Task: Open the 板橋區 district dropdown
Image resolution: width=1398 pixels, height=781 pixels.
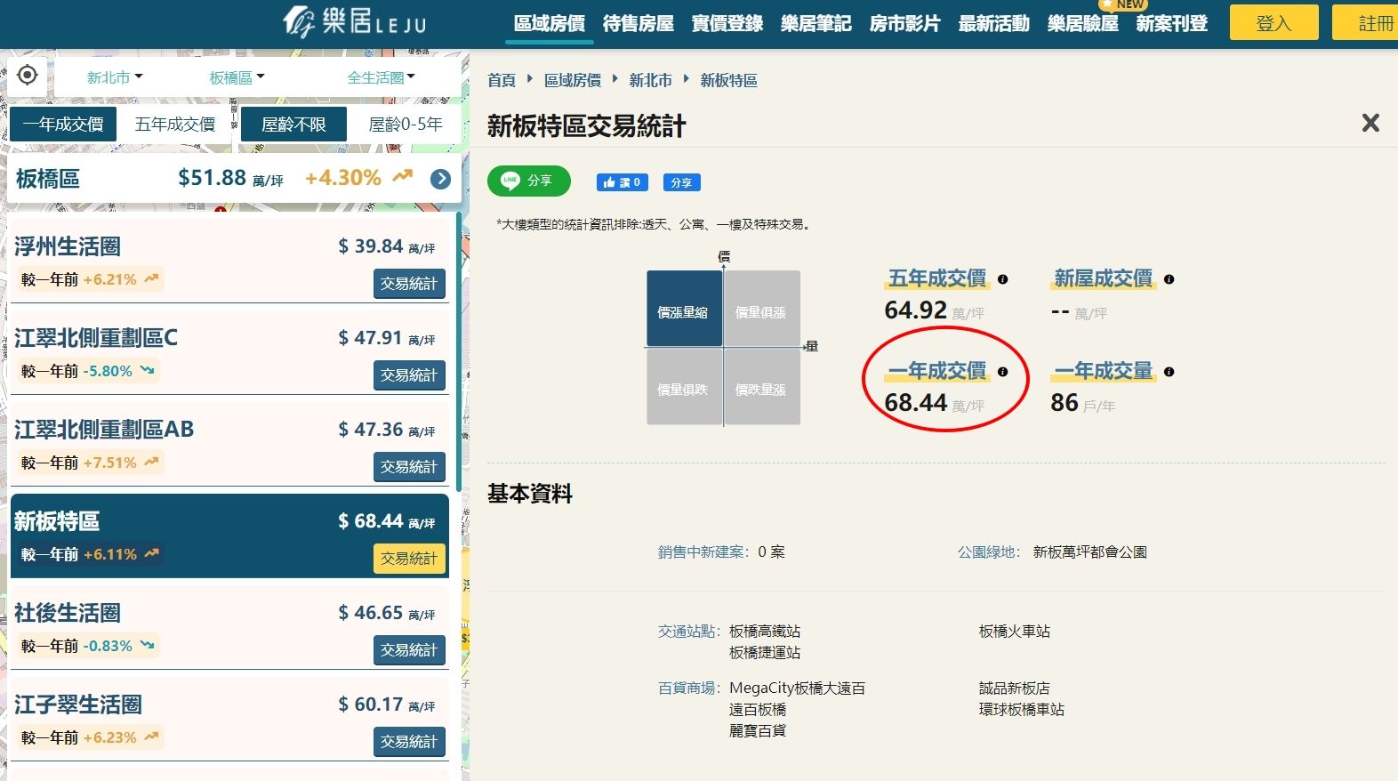Action: [x=237, y=77]
